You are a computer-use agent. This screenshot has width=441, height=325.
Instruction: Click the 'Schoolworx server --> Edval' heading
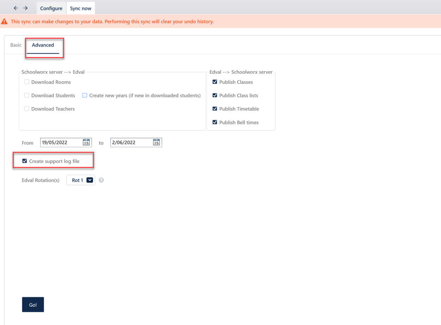coord(53,72)
